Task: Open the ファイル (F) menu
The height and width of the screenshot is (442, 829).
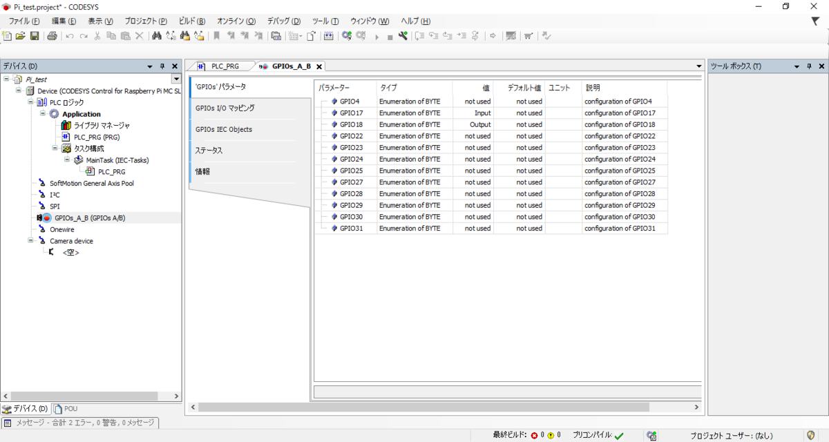Action: point(24,21)
